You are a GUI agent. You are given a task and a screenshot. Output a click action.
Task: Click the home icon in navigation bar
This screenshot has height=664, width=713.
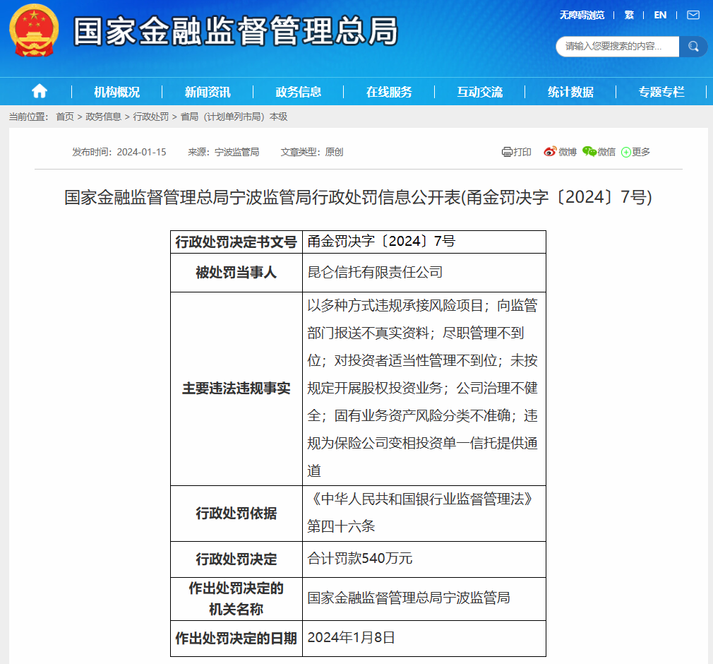pos(40,91)
